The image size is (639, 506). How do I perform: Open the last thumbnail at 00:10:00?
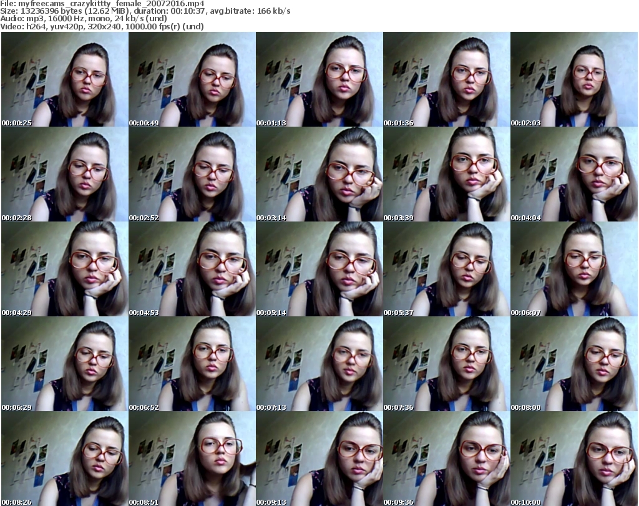(x=574, y=459)
